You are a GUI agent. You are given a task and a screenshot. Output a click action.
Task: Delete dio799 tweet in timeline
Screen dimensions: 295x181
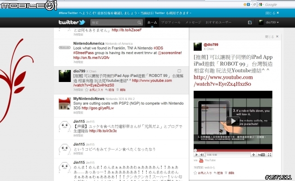121,90
